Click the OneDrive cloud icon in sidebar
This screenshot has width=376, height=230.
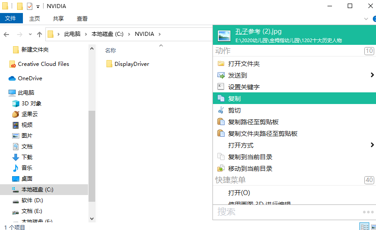point(12,78)
